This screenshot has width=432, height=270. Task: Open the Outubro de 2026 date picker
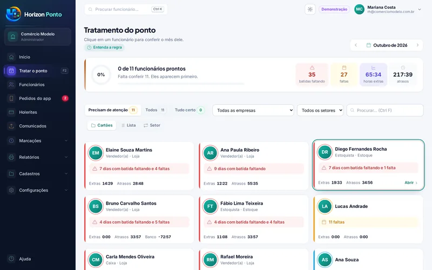click(x=387, y=45)
